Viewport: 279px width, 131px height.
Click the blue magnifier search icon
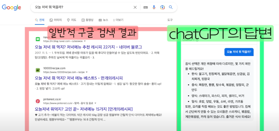[x=171, y=7]
